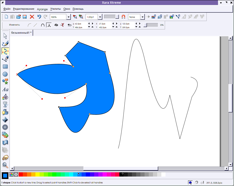Click the red X delete icon
The width and height of the screenshot is (234, 186).
[32, 17]
